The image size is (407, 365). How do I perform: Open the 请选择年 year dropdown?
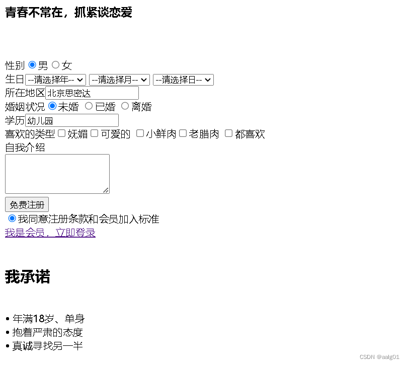click(55, 80)
